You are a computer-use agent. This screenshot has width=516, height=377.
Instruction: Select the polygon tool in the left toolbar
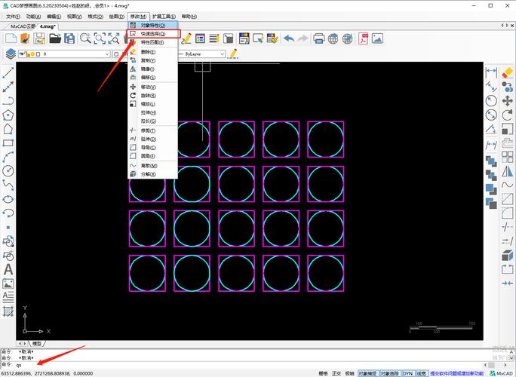pos(8,115)
